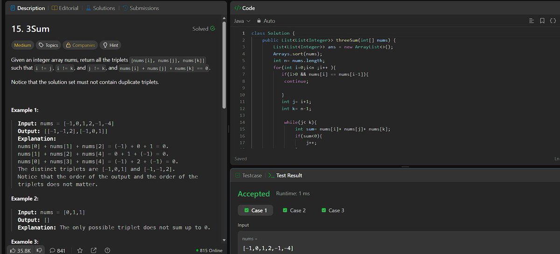This screenshot has width=560, height=254.
Task: Click the Auto label in code toolbar
Action: [269, 21]
